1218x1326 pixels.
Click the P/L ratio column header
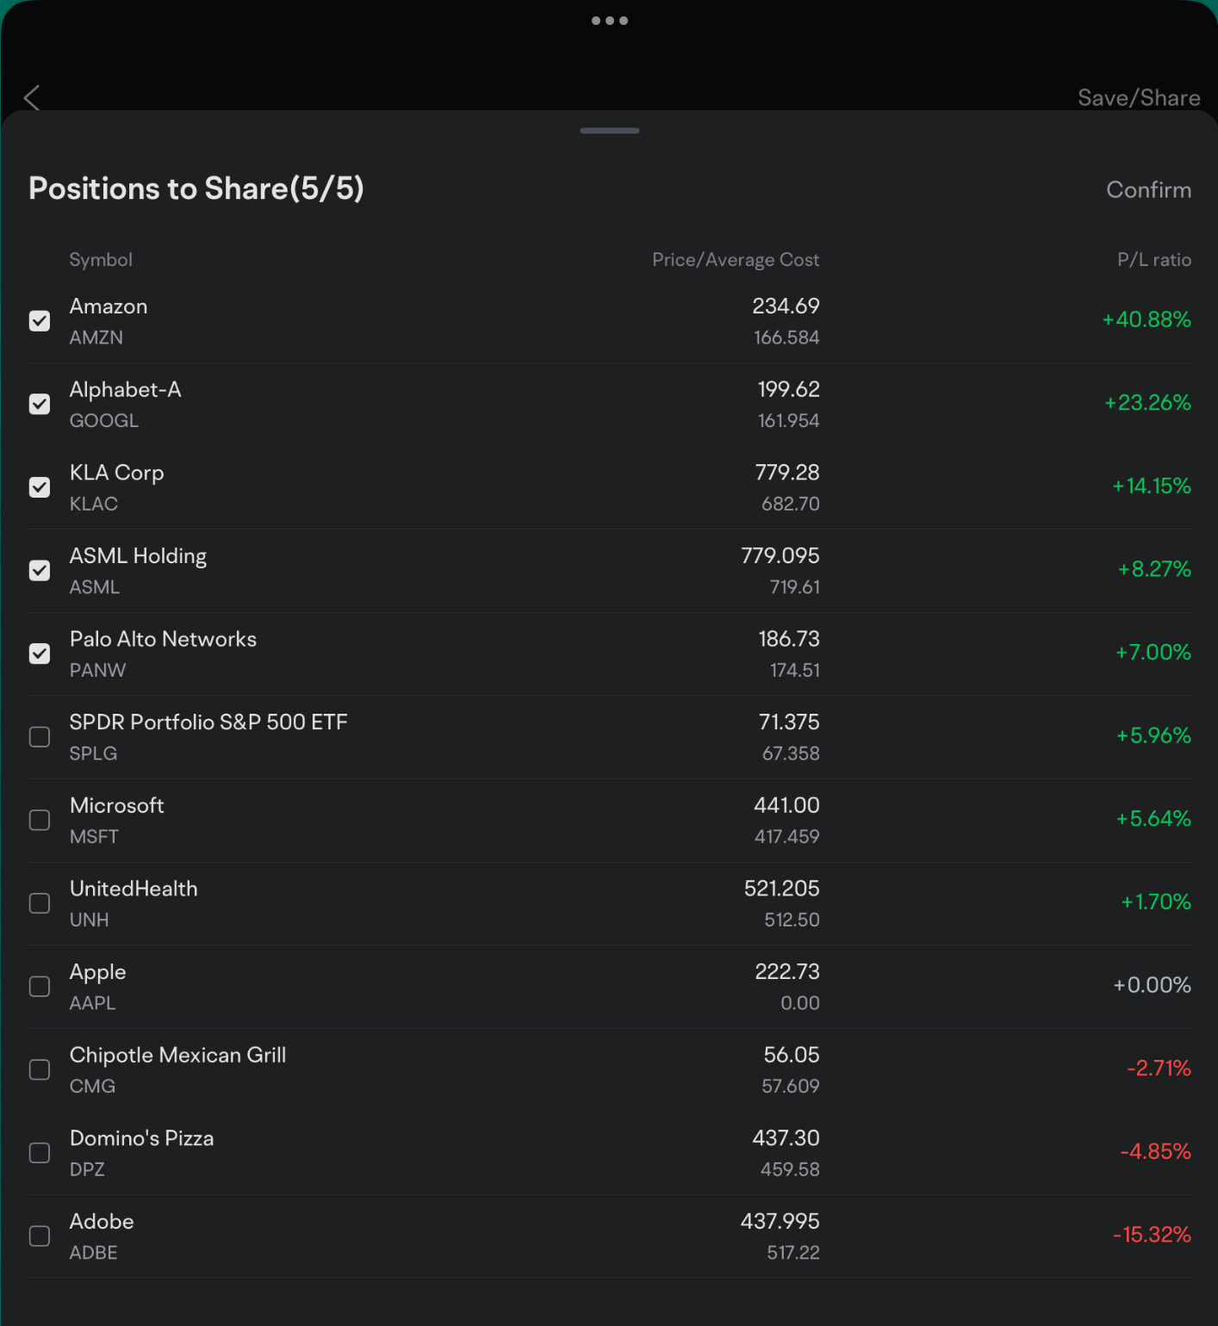click(1154, 260)
